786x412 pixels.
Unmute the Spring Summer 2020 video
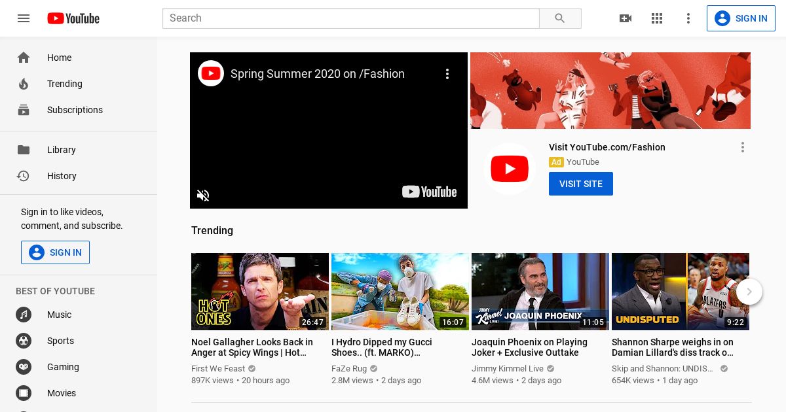click(x=203, y=195)
